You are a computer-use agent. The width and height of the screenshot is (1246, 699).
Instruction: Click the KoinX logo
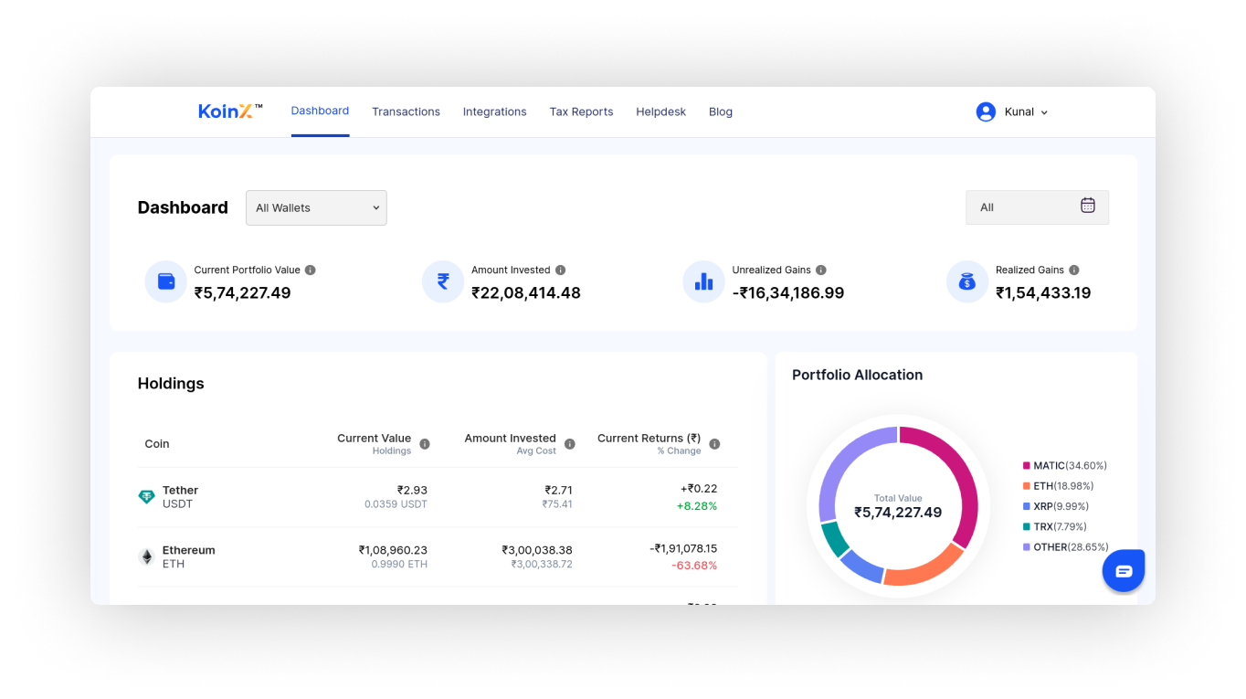coord(229,111)
